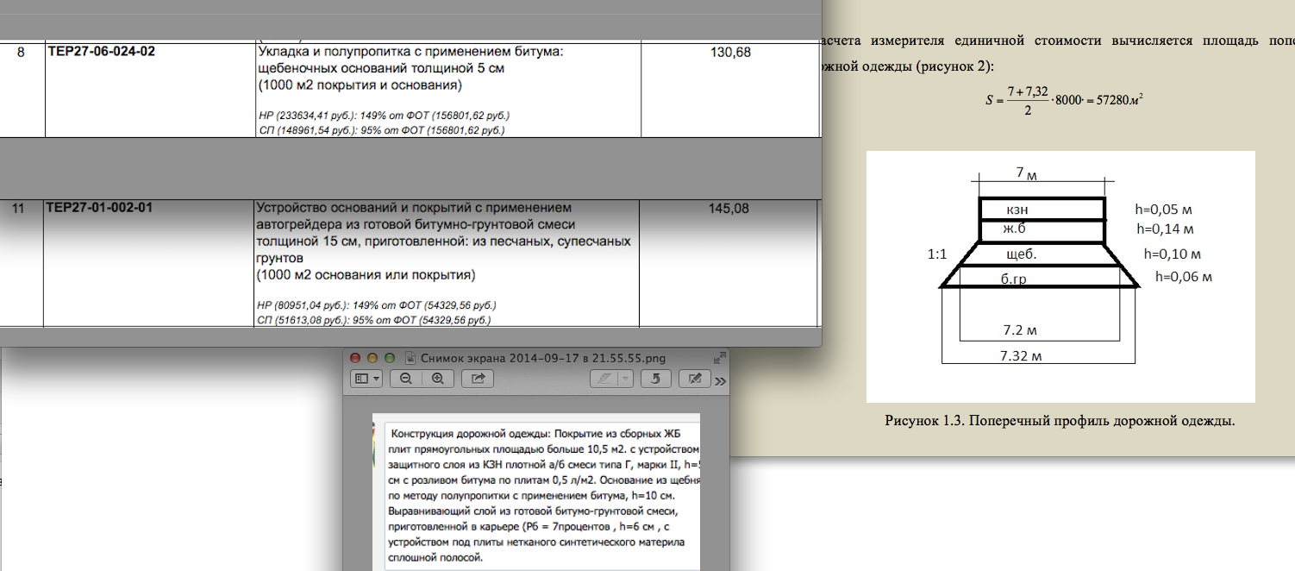
Task: Enter full screen in the Preview window
Action: [x=720, y=357]
